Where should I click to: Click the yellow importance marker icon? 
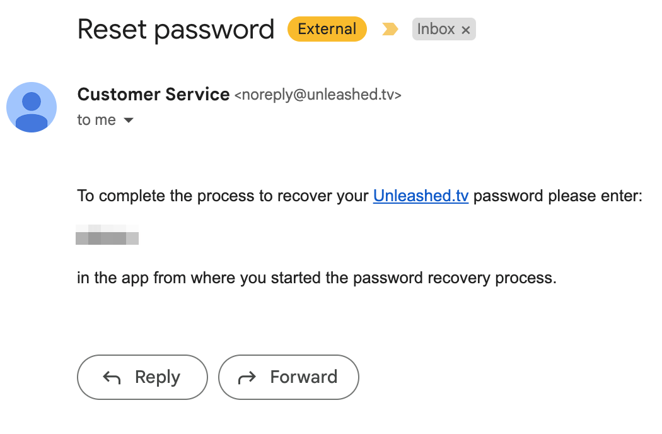coord(390,29)
